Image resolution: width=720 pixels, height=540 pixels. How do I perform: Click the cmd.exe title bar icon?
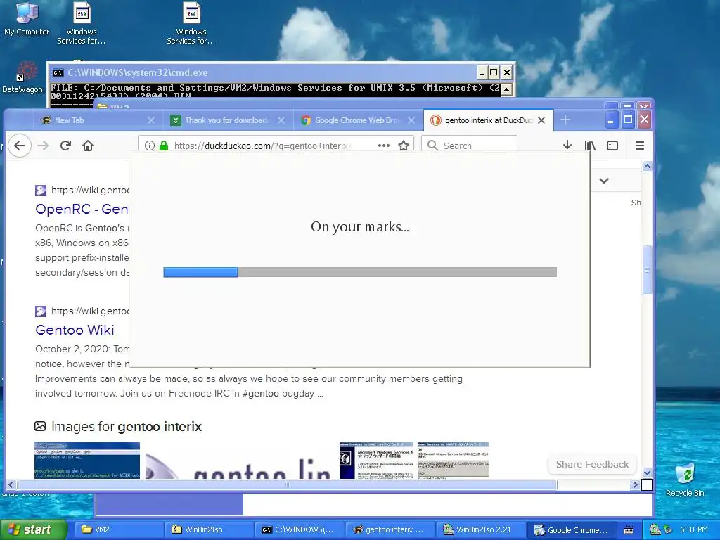coord(58,72)
